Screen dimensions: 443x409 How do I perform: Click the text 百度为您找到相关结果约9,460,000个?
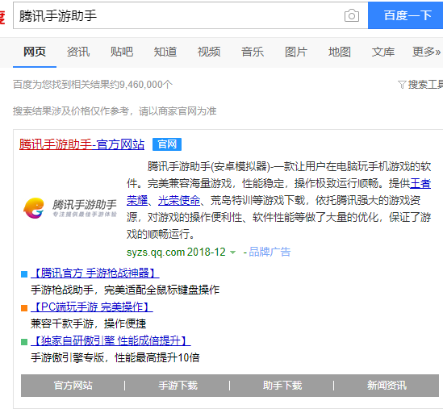coord(93,85)
